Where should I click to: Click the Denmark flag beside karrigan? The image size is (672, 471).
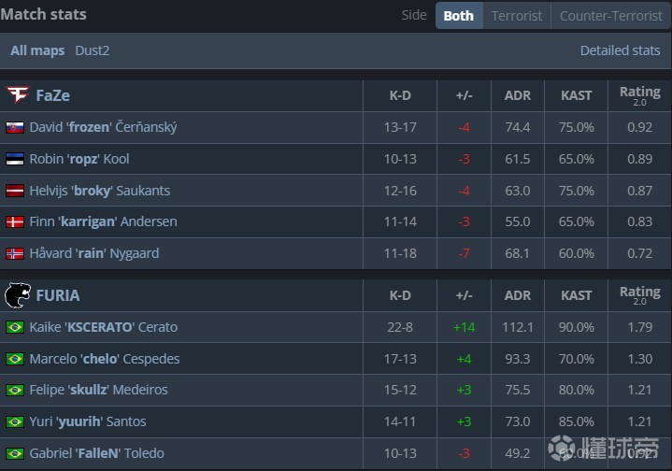[15, 222]
